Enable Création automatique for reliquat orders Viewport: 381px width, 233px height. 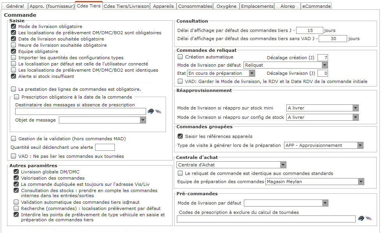point(180,57)
